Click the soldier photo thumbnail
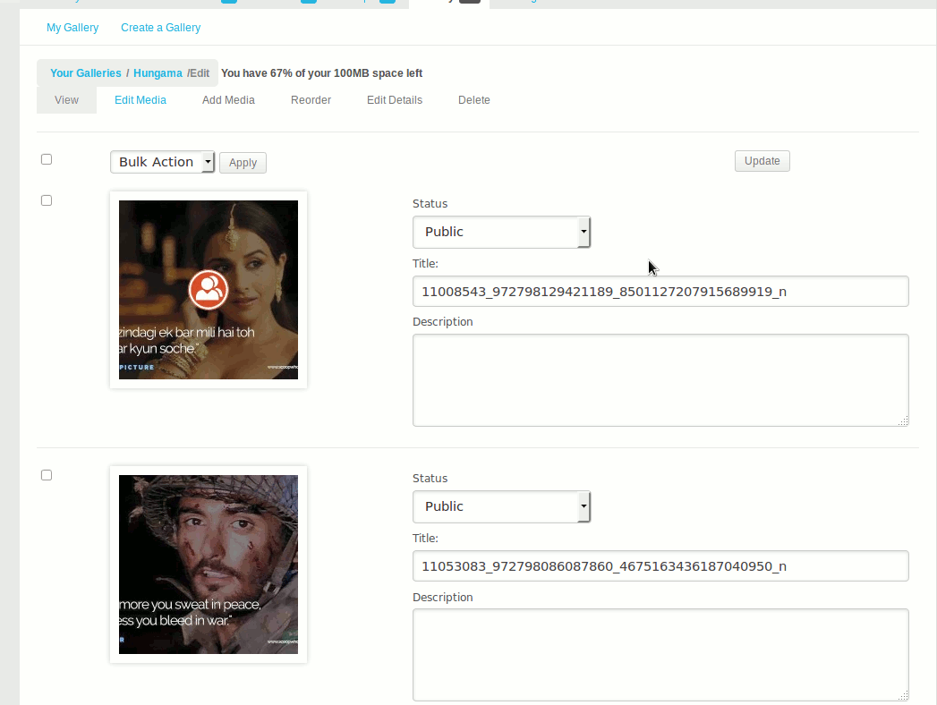Viewport: 937px width, 705px height. [209, 565]
